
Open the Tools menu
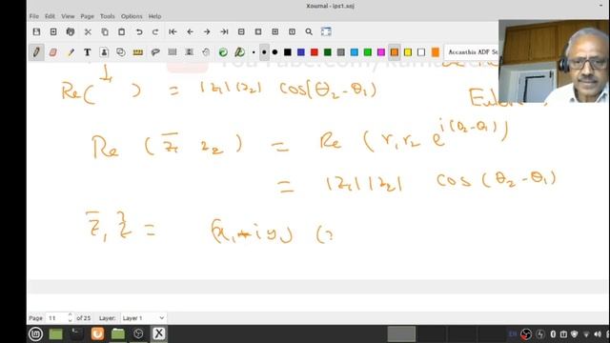coord(108,16)
